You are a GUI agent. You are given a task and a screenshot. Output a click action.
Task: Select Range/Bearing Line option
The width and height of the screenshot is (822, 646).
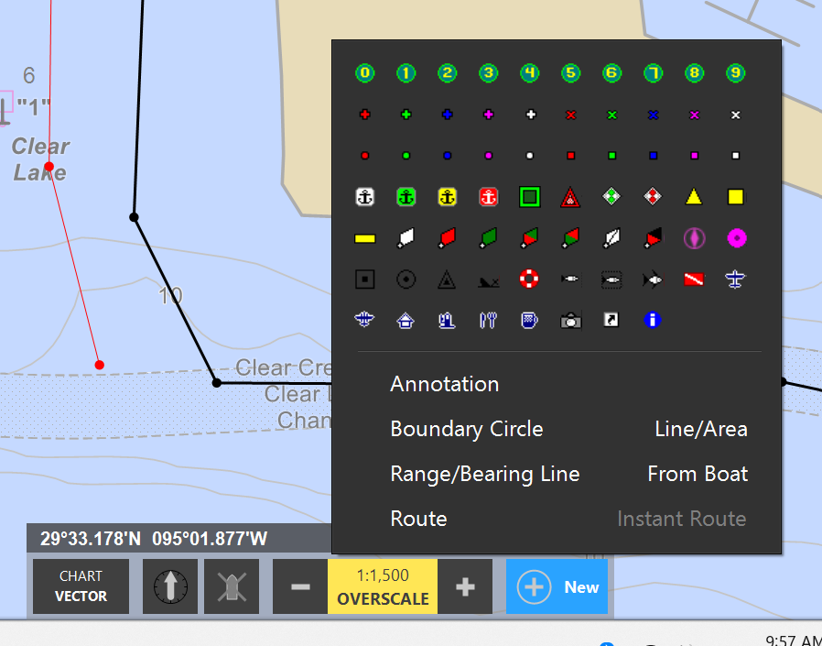pyautogui.click(x=485, y=475)
